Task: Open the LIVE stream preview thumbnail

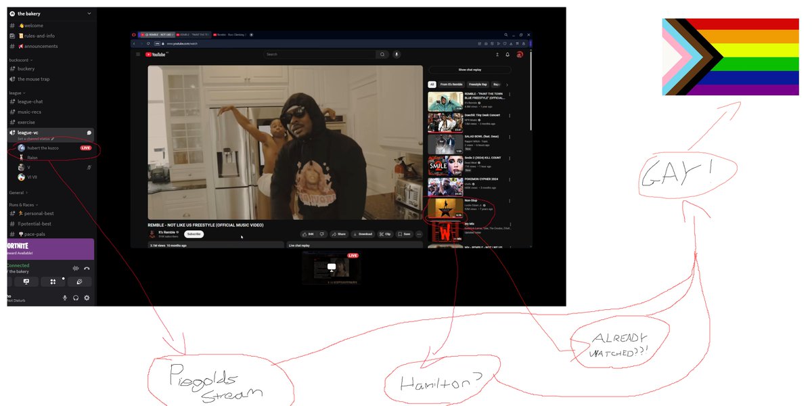Action: tap(331, 267)
